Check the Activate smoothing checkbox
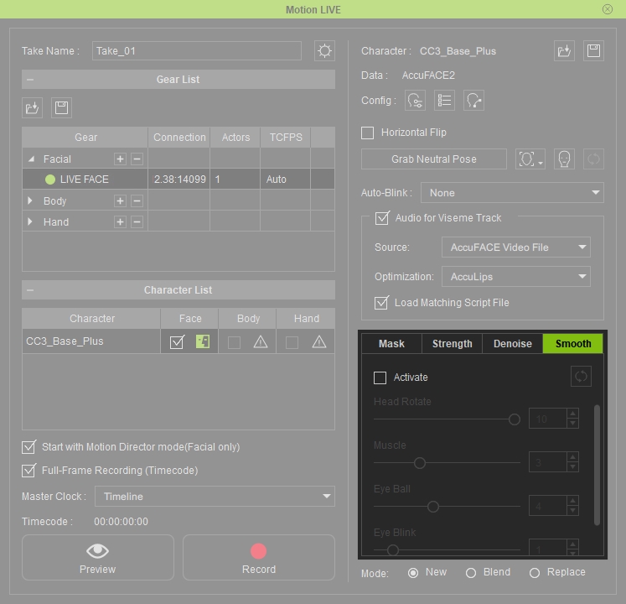 (380, 377)
